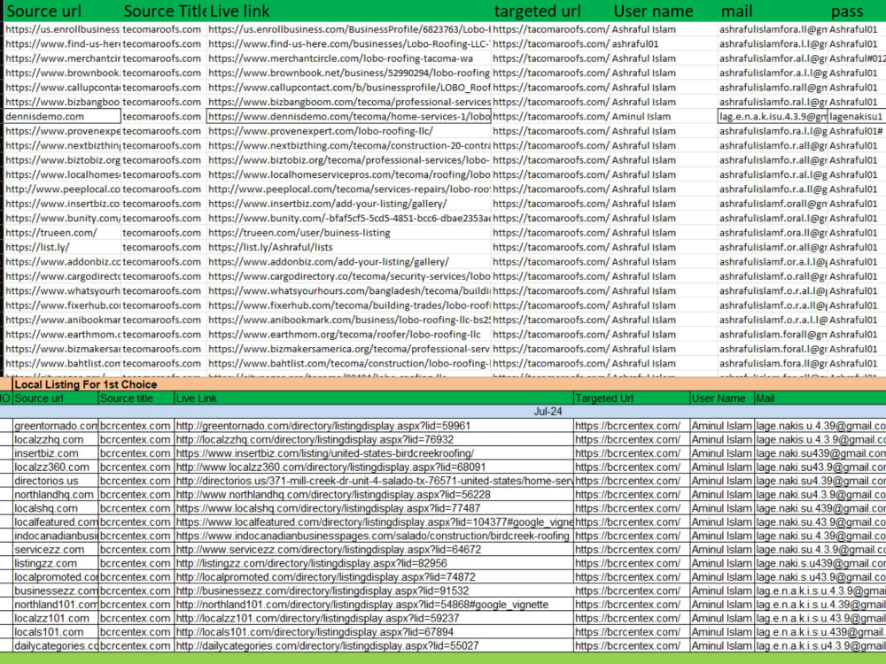Open the brownbook.net business 52990294 link
The width and height of the screenshot is (886, 664).
point(348,73)
